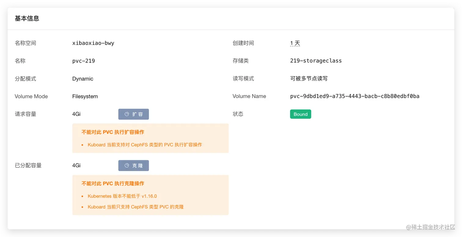Click the 请求容量 label

25,114
